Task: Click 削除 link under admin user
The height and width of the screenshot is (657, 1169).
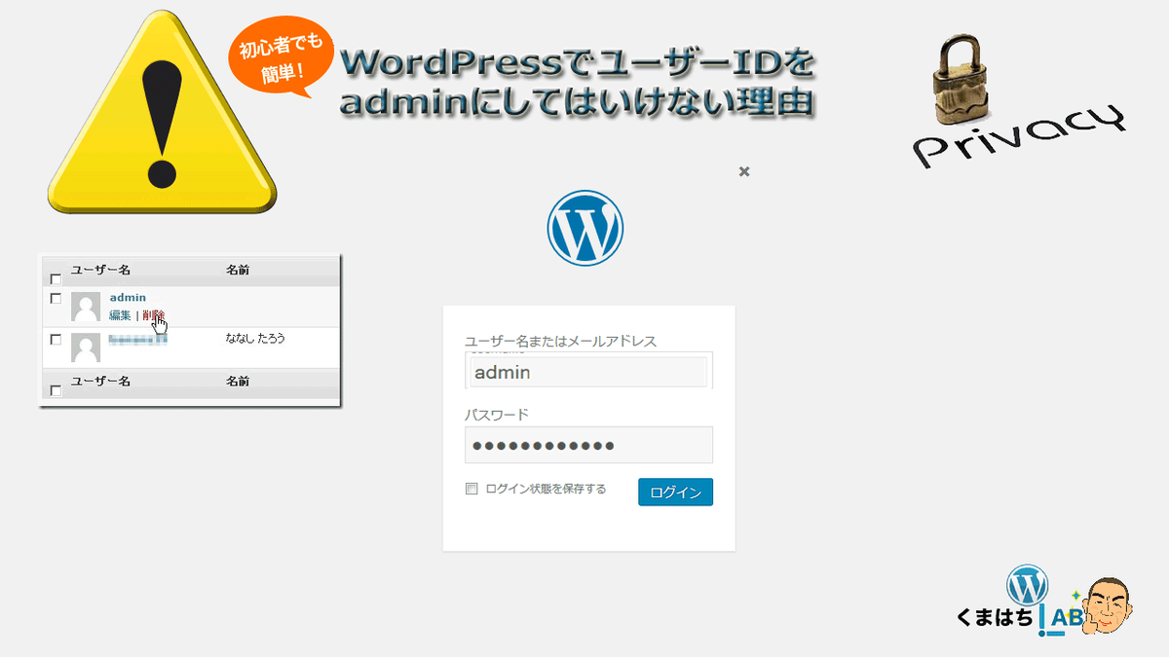Action: click(x=153, y=315)
